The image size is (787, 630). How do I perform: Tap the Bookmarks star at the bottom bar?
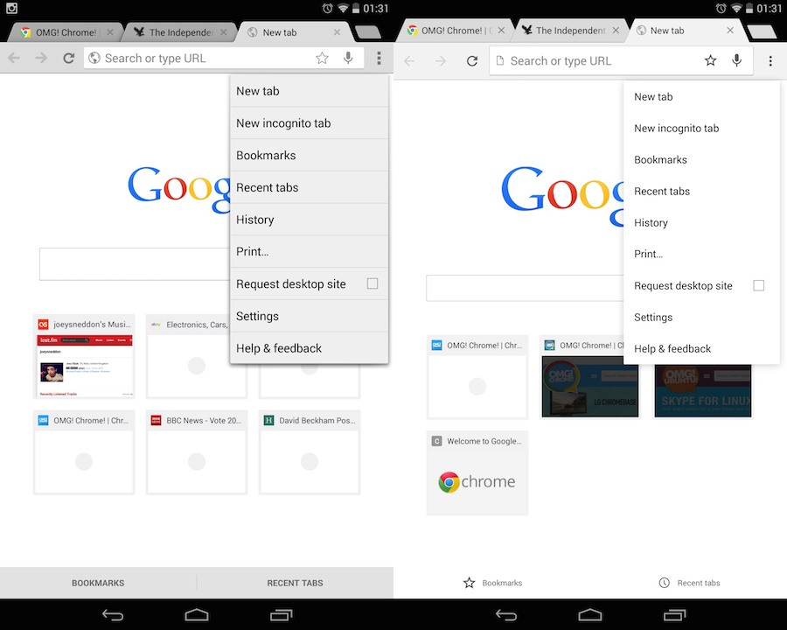[x=471, y=583]
